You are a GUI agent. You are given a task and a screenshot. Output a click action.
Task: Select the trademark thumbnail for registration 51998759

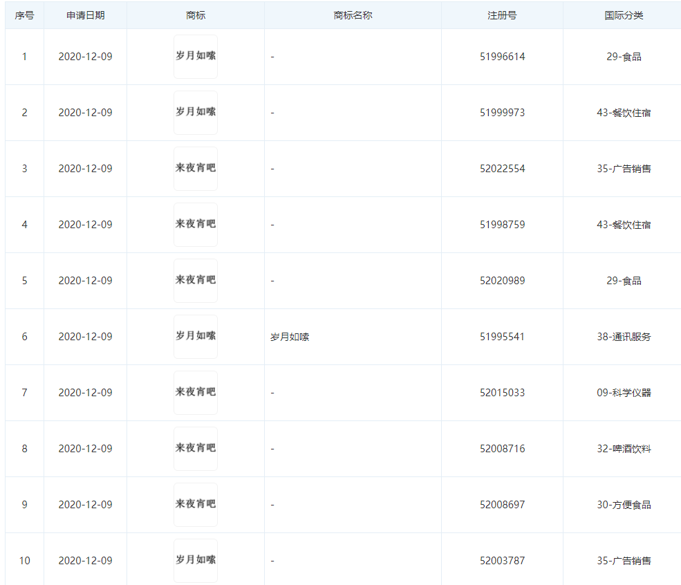coord(196,225)
